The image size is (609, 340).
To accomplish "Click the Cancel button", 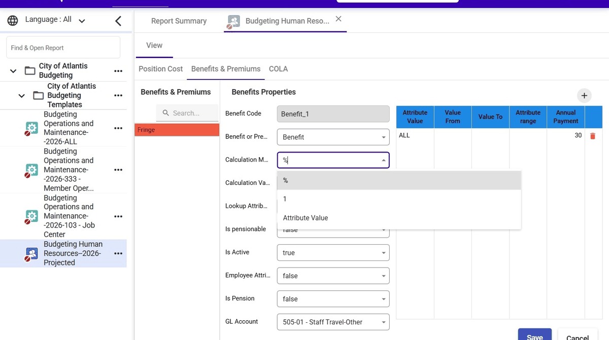I will click(578, 334).
